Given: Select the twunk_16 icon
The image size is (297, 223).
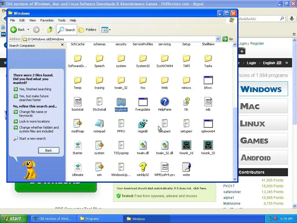Looking at the screenshot, I should 186,145.
